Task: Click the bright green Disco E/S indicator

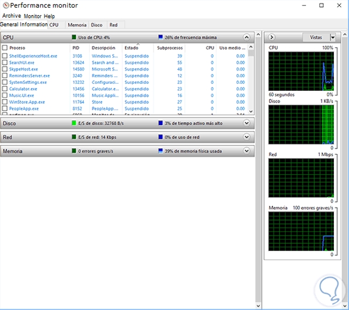Action: (74, 123)
